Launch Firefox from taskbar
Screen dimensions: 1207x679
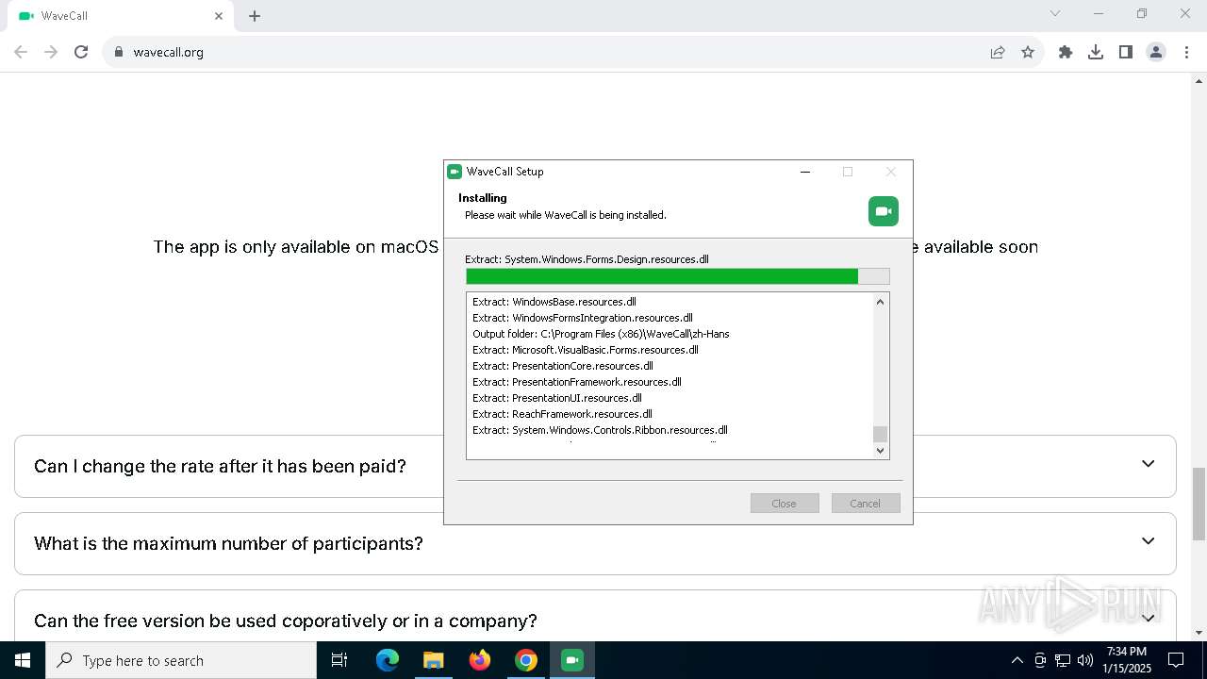[x=480, y=660]
